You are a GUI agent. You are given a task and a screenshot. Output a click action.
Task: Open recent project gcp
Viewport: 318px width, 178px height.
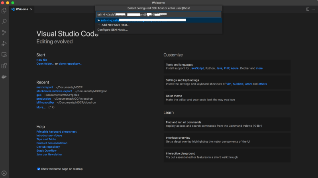[39, 95]
